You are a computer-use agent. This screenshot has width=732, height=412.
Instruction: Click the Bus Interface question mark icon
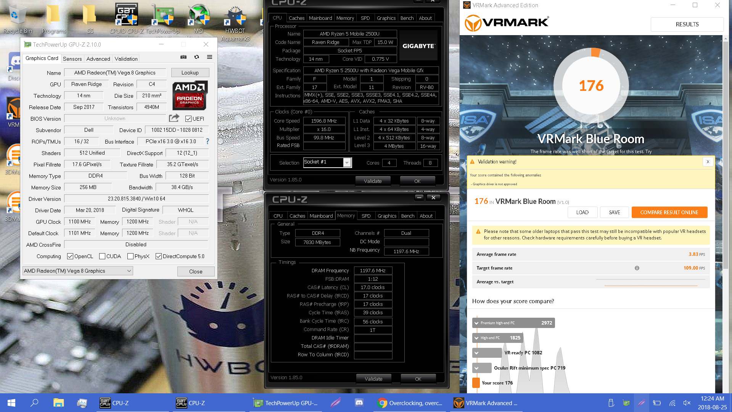pos(208,141)
